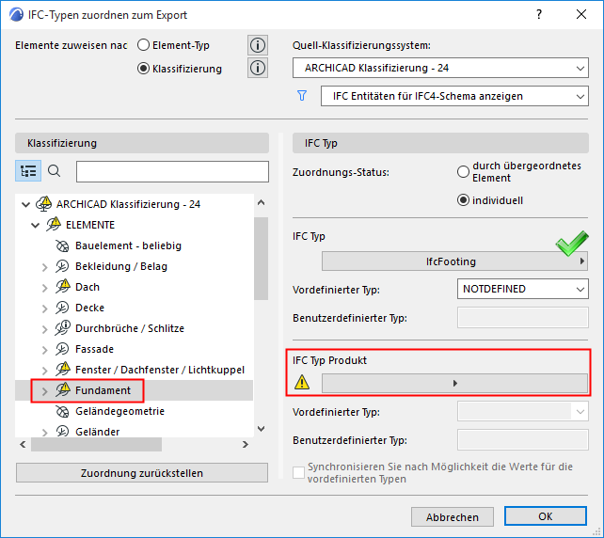The height and width of the screenshot is (538, 604).
Task: Expand the Dach node
Action: pos(44,288)
